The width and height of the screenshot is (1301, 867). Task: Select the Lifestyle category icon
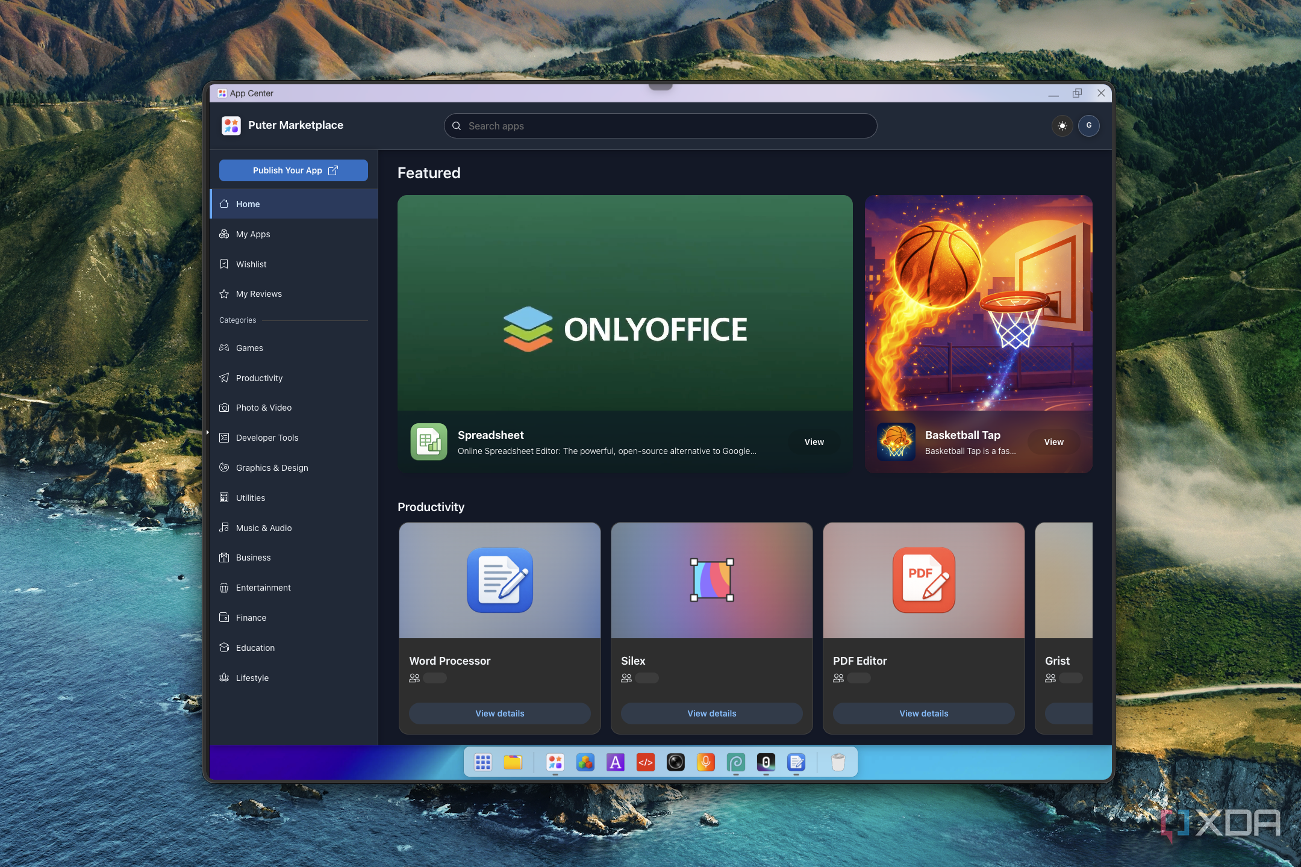point(224,677)
